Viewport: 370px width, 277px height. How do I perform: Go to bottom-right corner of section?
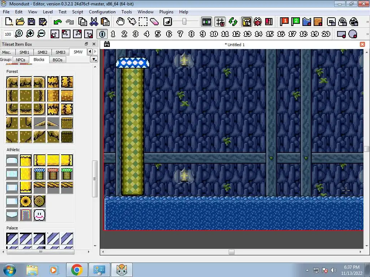89,34
